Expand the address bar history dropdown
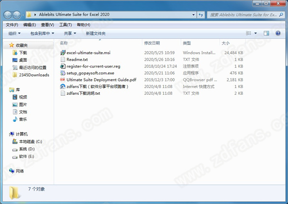Image resolution: width=288 pixels, height=204 pixels. (x=193, y=15)
